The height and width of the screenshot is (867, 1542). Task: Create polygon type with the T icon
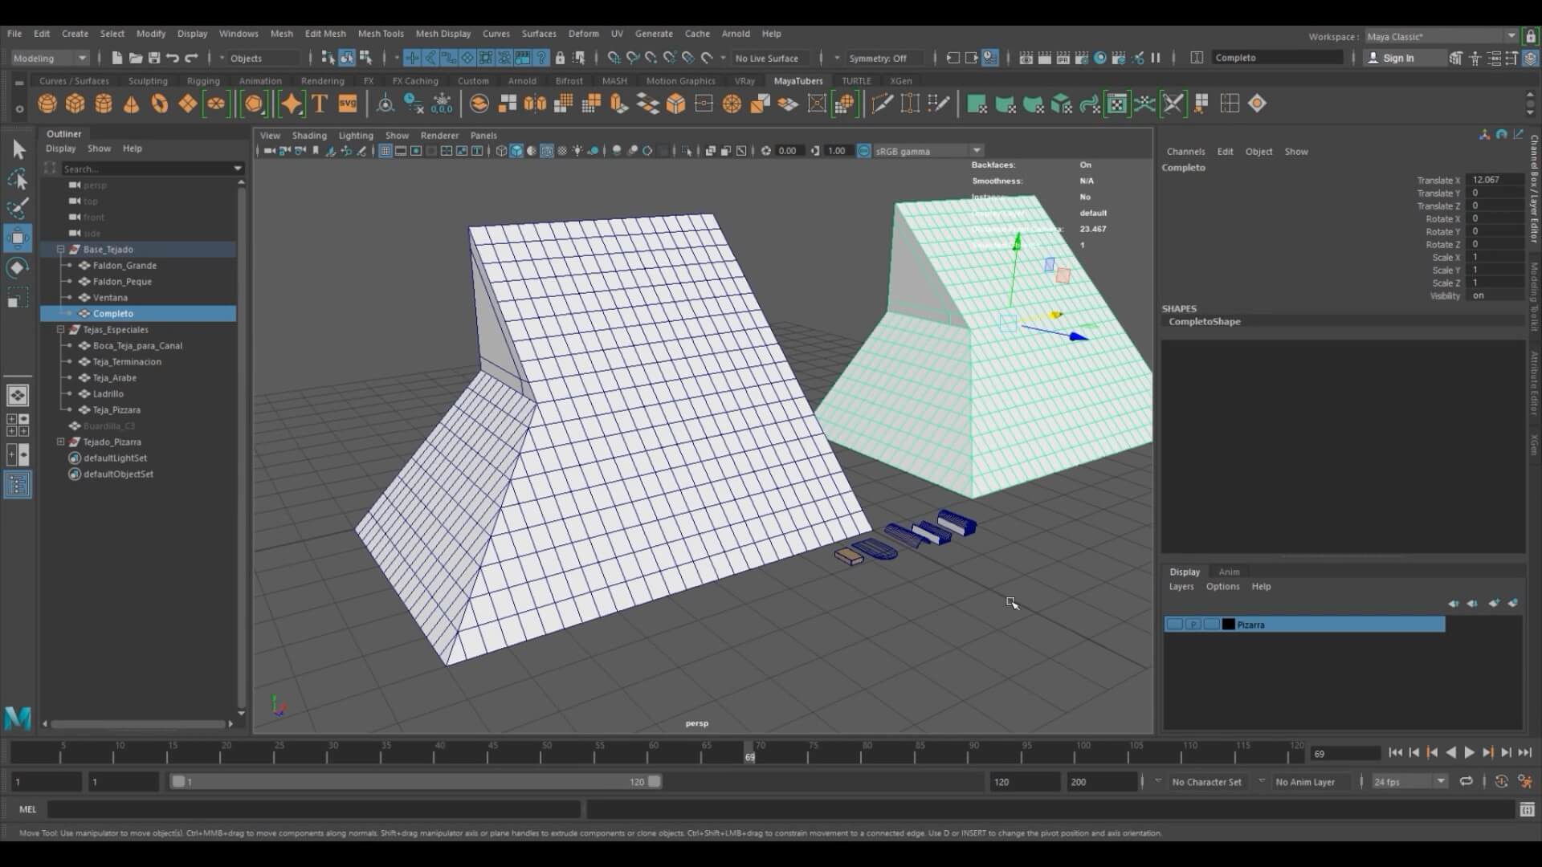tap(320, 104)
